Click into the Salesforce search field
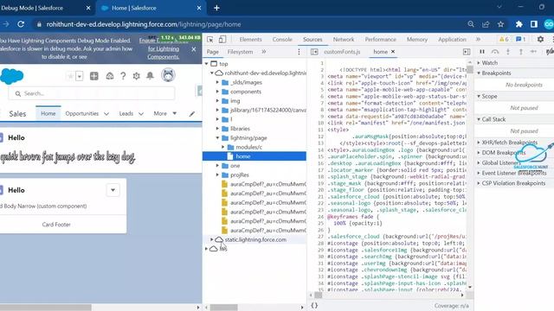Image resolution: width=554 pixels, height=311 pixels. tap(92, 93)
